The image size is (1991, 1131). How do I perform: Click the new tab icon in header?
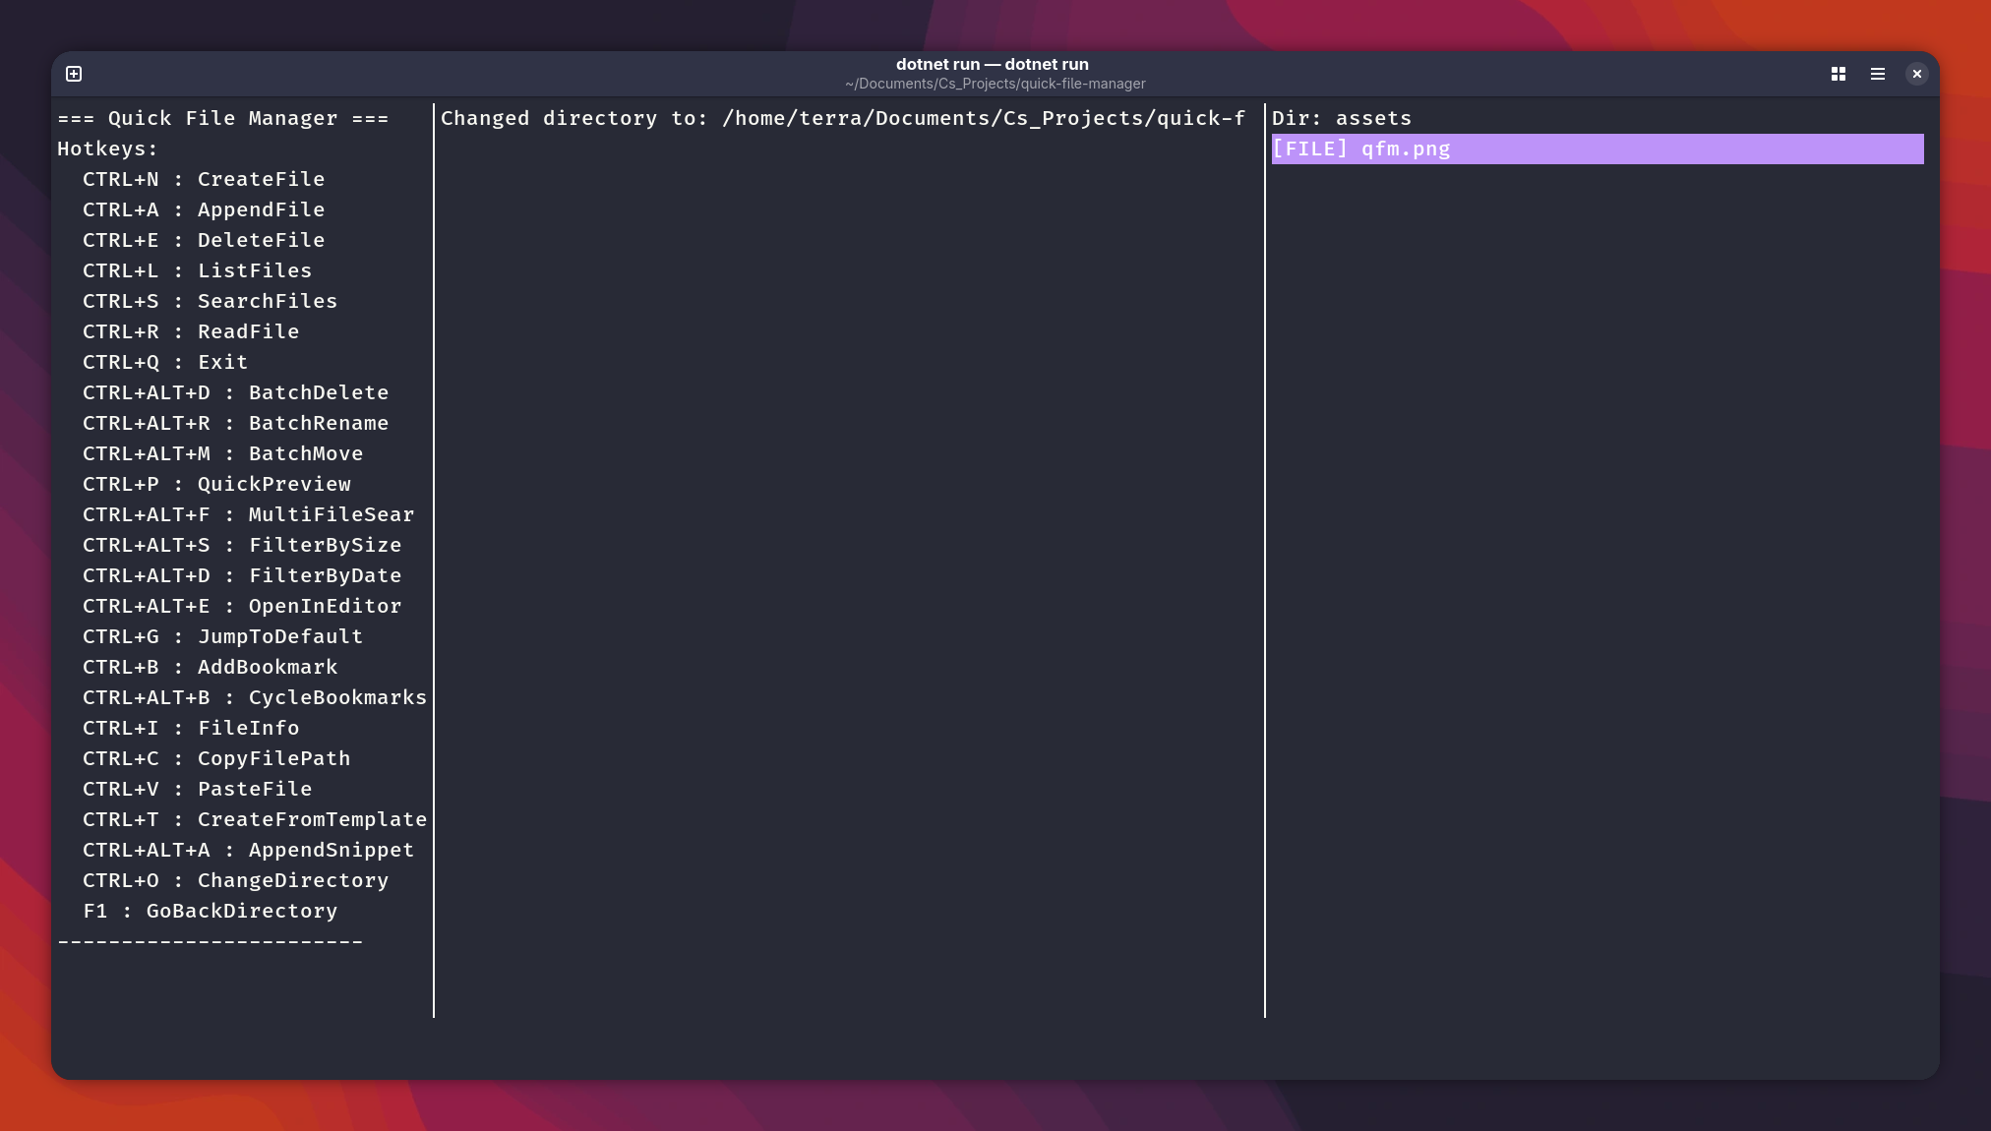pos(74,74)
